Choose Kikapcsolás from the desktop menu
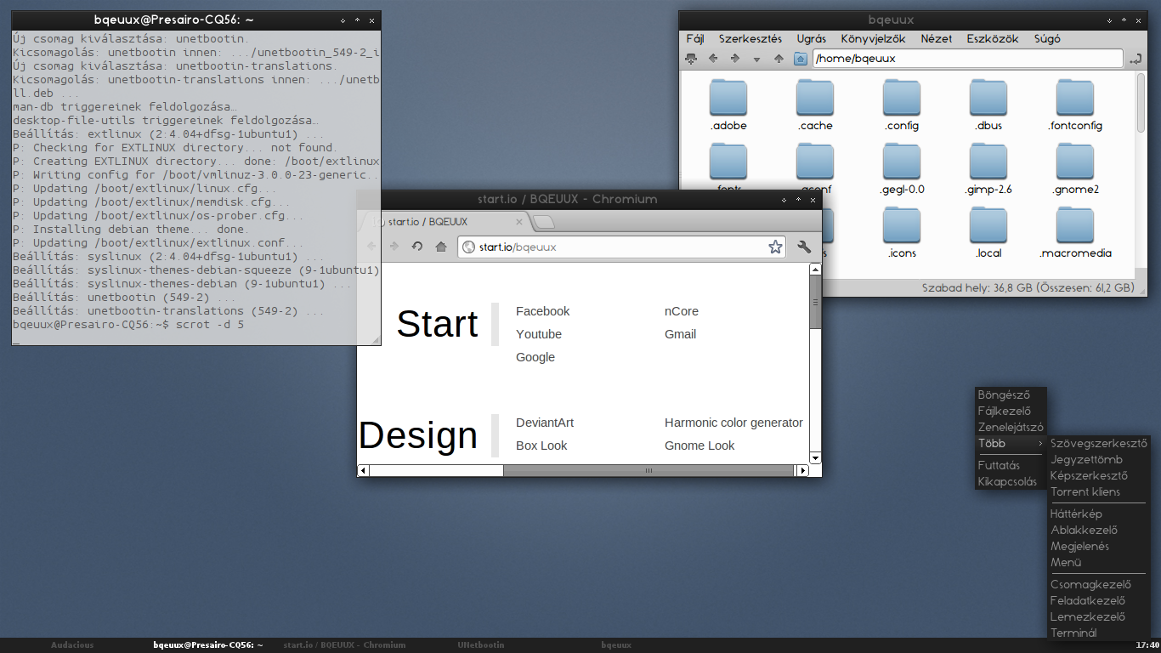The height and width of the screenshot is (653, 1161). pyautogui.click(x=1011, y=481)
